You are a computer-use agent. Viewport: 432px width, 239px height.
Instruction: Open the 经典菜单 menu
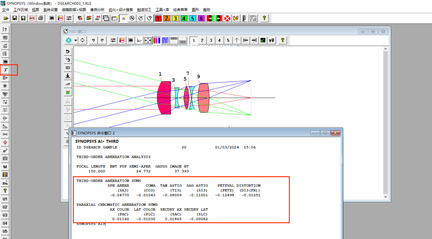click(x=180, y=10)
